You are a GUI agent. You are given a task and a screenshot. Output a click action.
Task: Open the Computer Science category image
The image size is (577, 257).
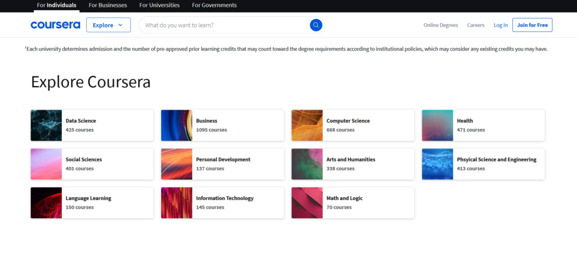coord(307,125)
